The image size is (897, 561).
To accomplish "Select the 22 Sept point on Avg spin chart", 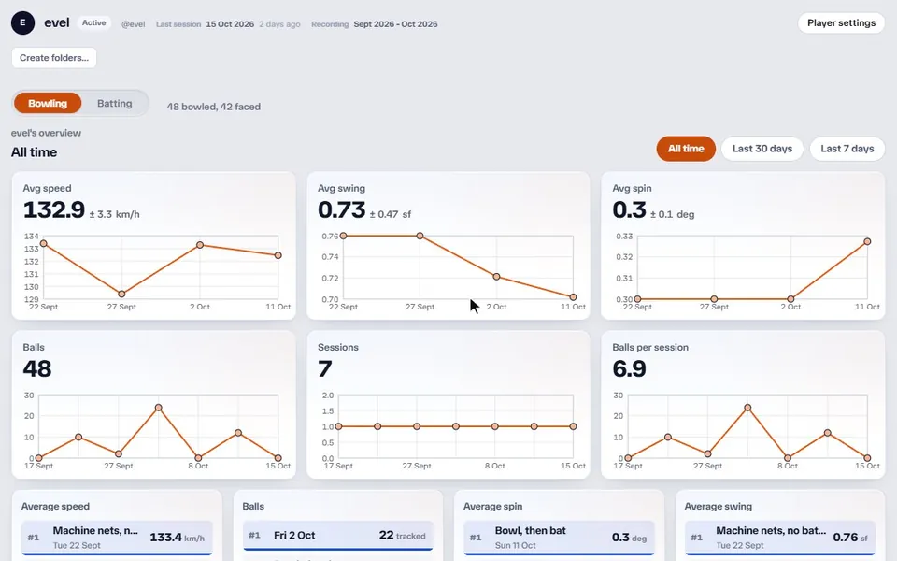I will [x=637, y=299].
